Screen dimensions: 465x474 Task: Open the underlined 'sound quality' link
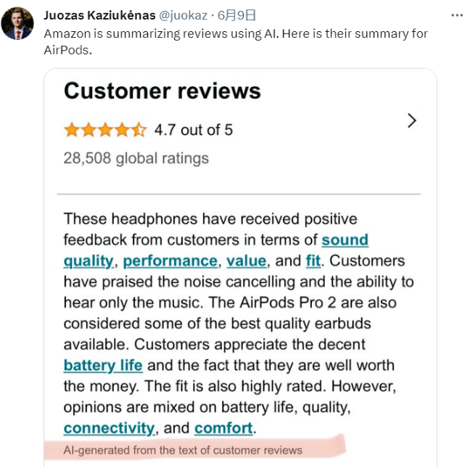point(345,240)
